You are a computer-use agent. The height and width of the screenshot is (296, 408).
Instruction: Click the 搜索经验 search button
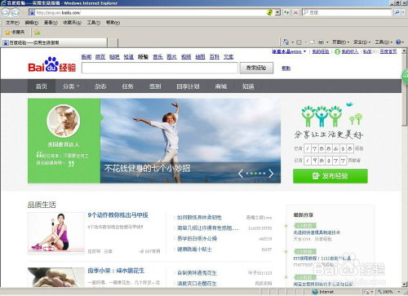coord(256,68)
